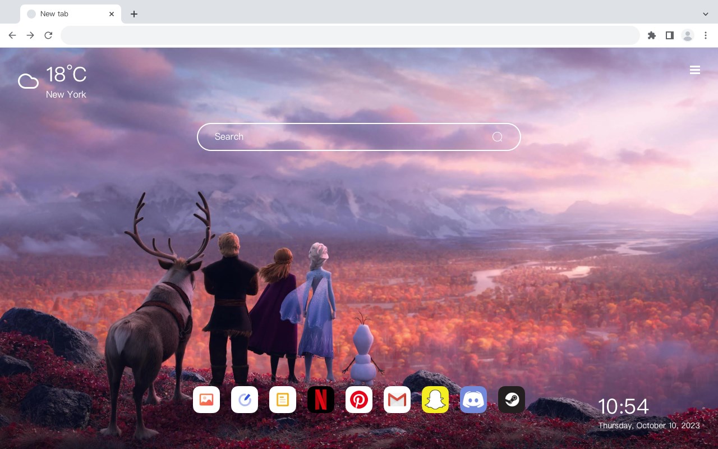Open the photo gallery shortcut icon
This screenshot has height=449, width=718.
(206, 400)
